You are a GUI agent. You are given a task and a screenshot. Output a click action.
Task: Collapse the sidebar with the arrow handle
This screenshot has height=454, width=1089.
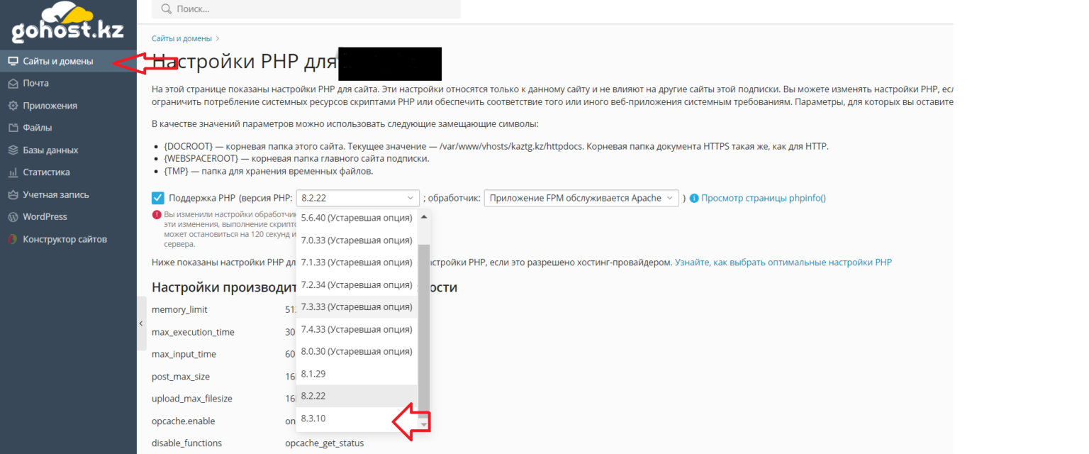(x=140, y=323)
